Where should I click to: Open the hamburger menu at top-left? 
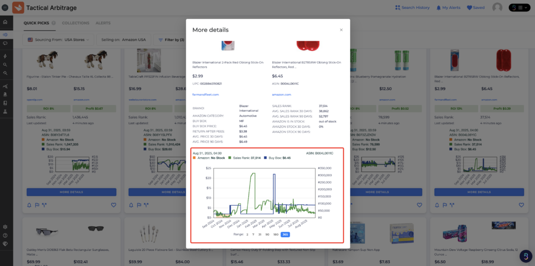(x=5, y=7)
